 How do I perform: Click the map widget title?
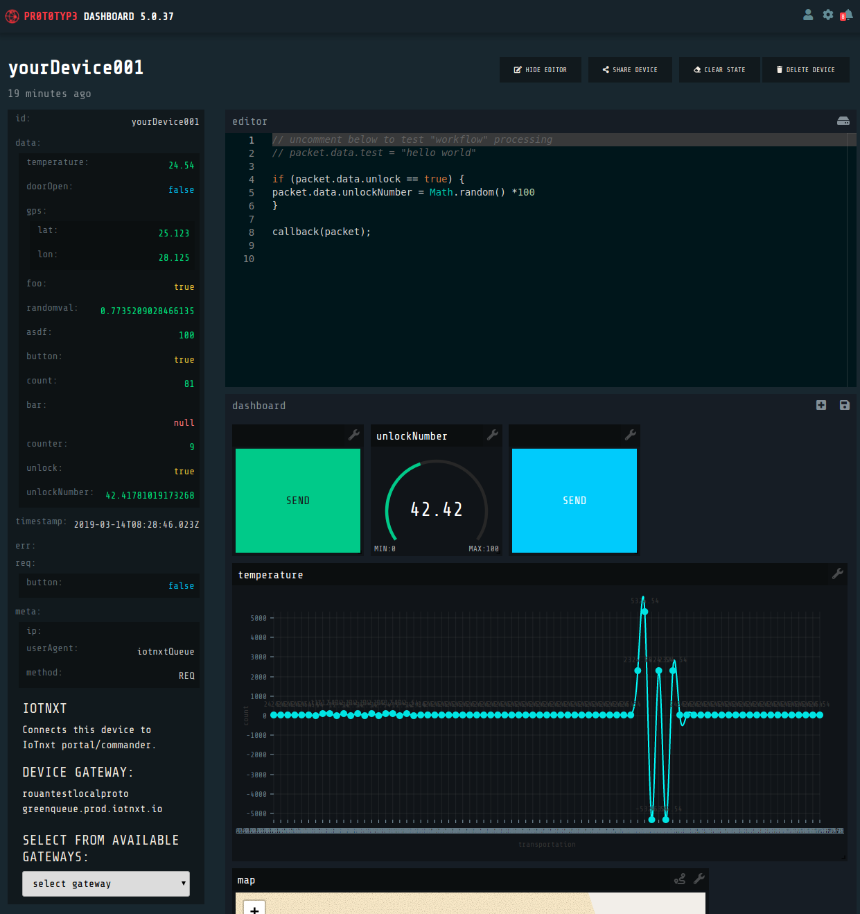(247, 879)
